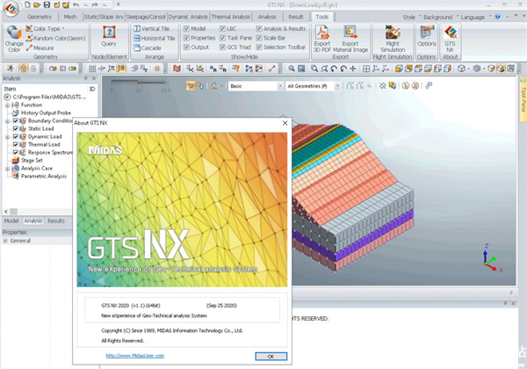The image size is (527, 369).
Task: Toggle the Selection Toolbar checkbox
Action: [x=259, y=47]
